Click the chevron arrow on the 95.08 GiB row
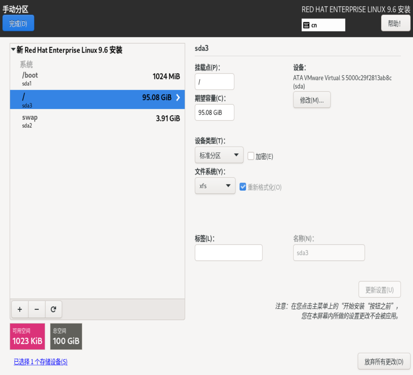Screen dimensions: 413x375 click(x=178, y=98)
